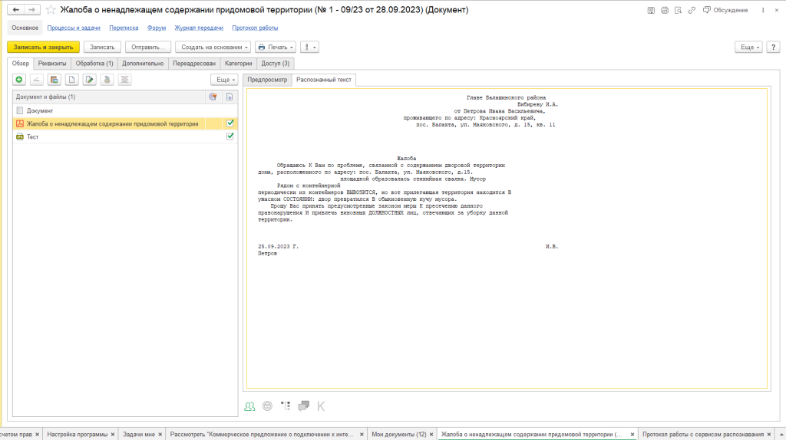Screen dimensions: 786x440
Task: Open the exclamation mark importance dropdown
Action: tap(309, 47)
